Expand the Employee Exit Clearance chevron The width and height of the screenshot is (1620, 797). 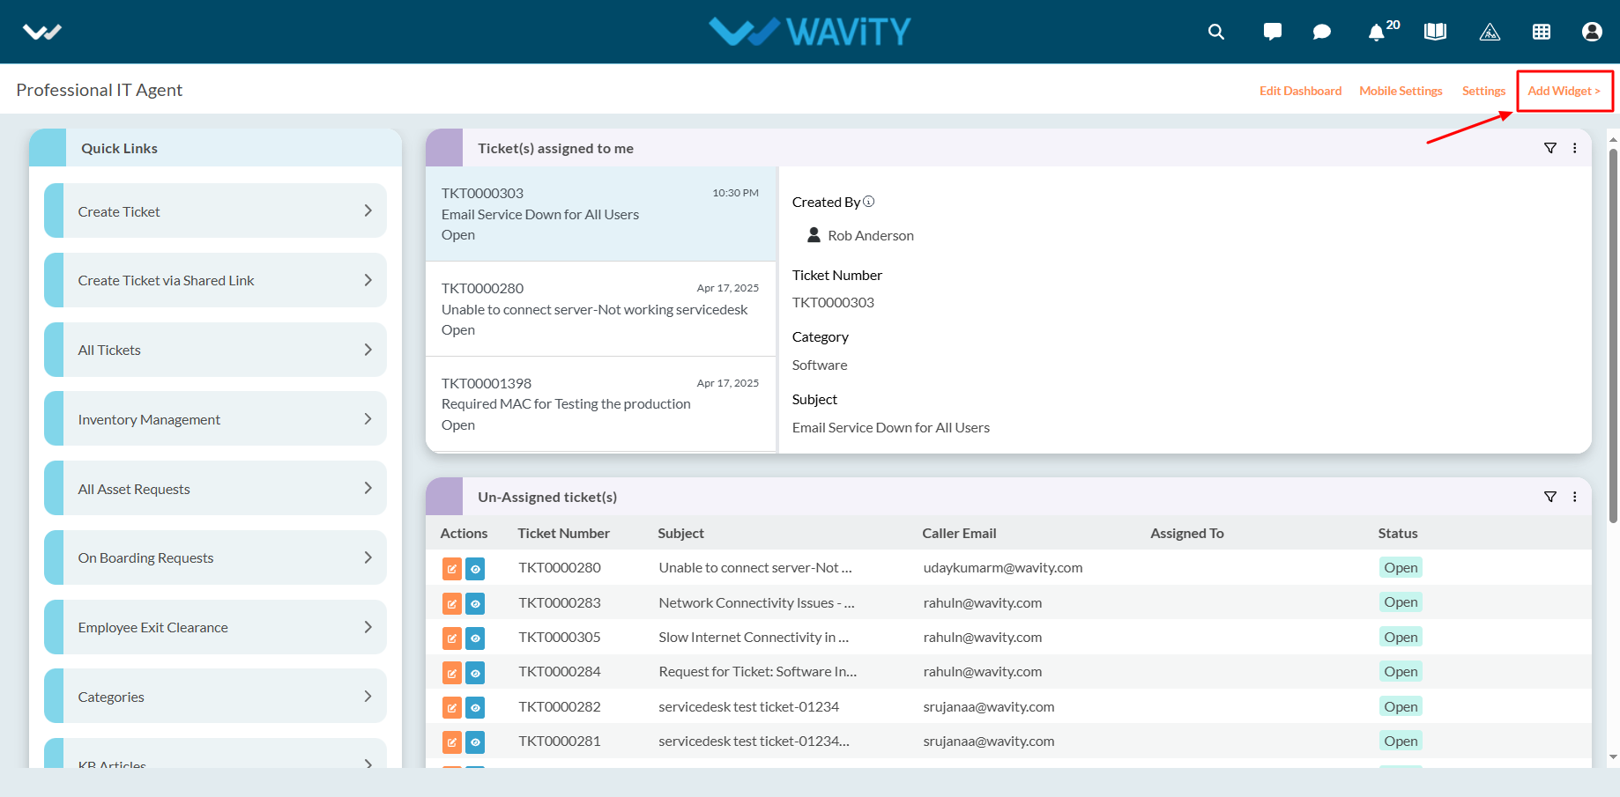pos(368,627)
